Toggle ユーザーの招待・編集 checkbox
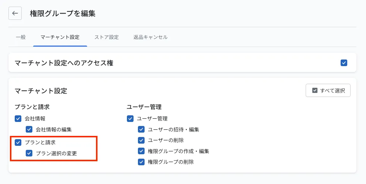 click(141, 129)
